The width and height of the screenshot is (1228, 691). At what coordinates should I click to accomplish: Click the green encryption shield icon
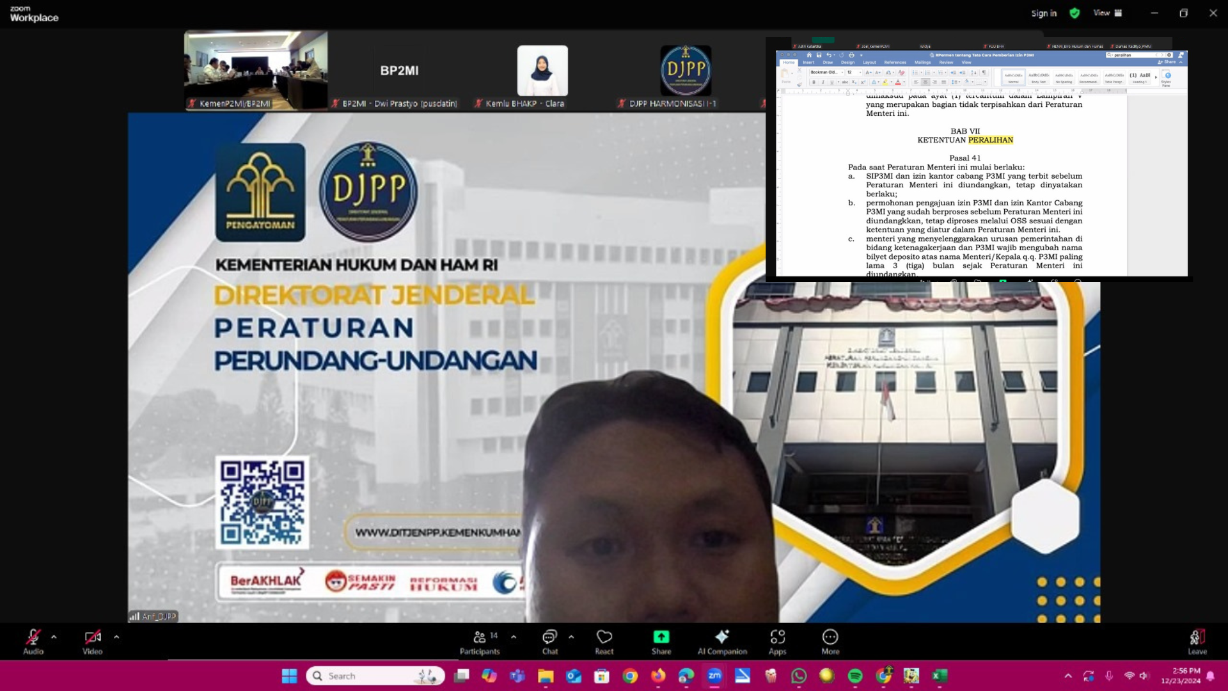click(1074, 13)
